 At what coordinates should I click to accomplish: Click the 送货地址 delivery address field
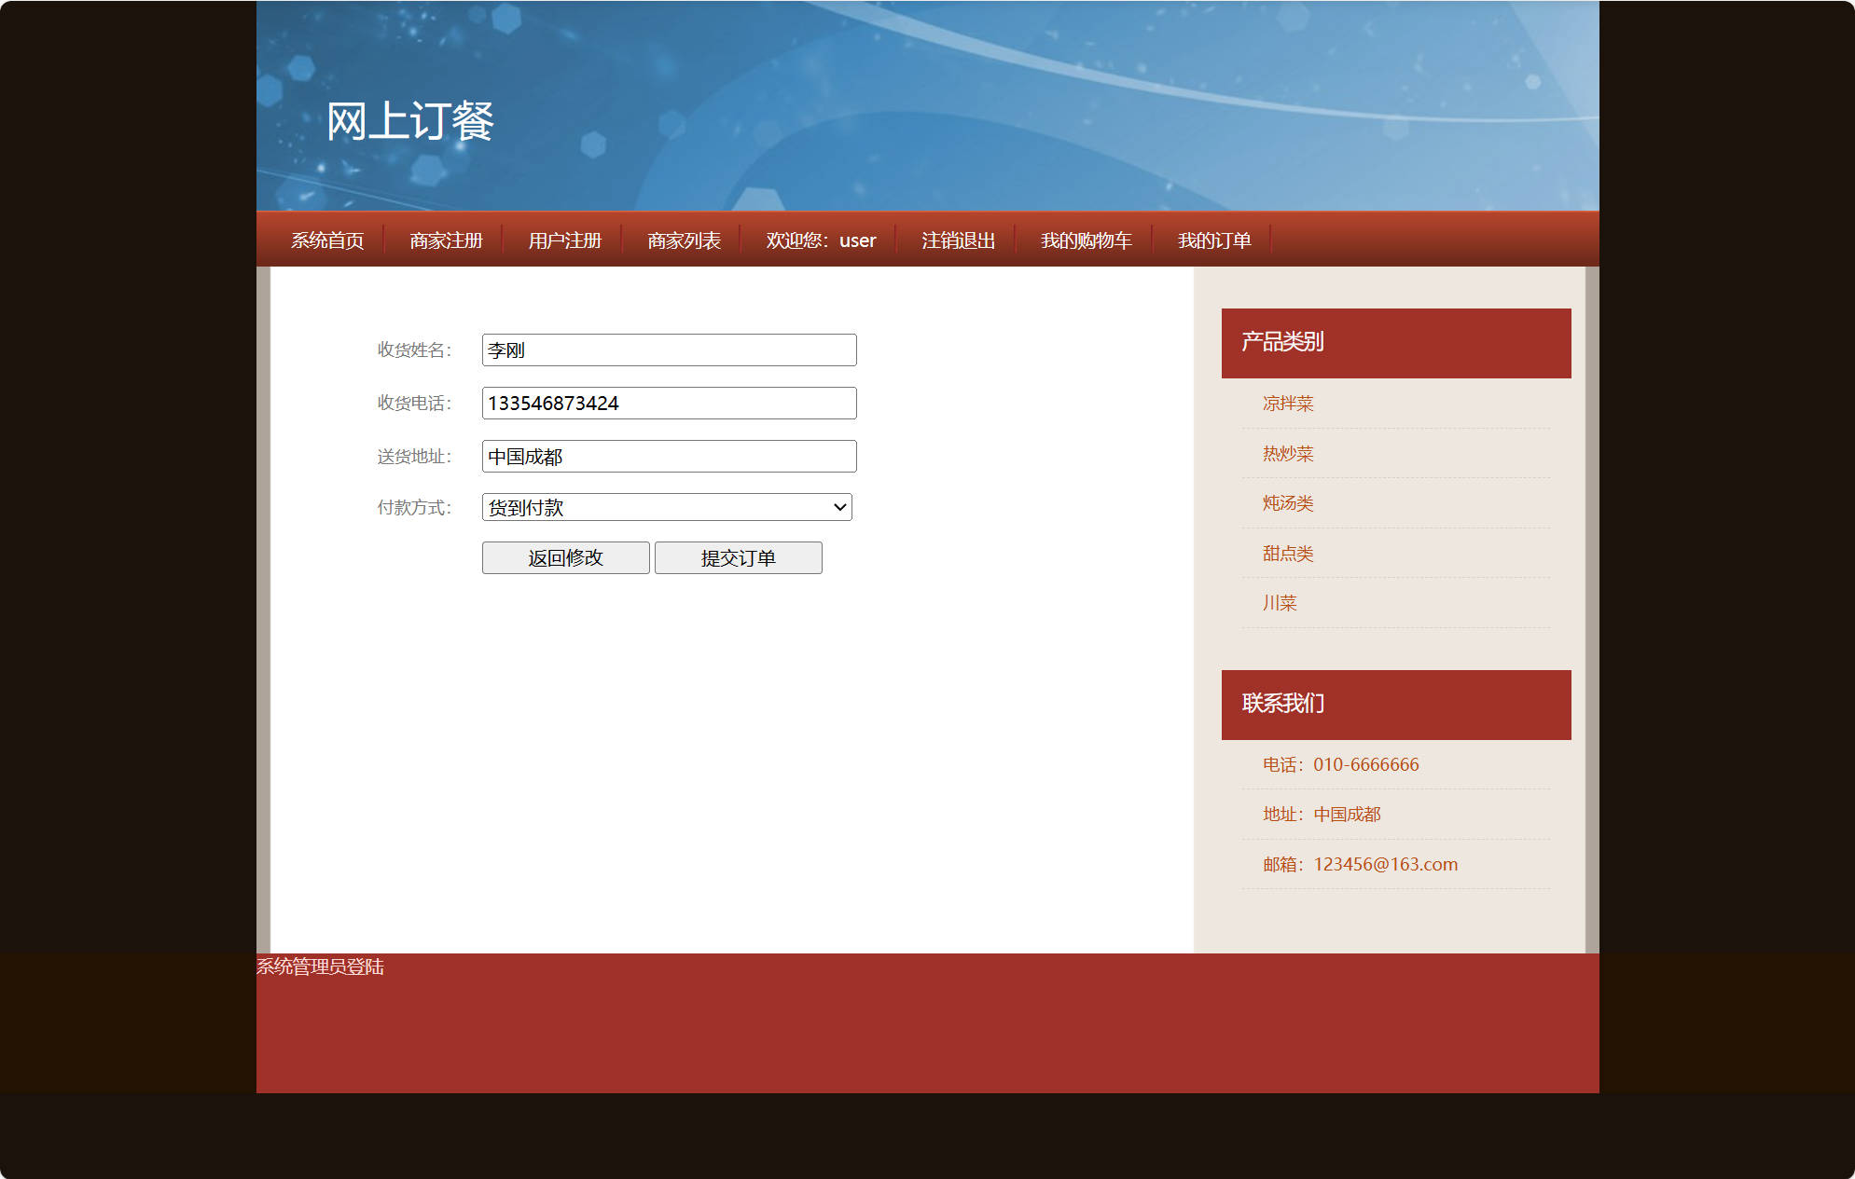(x=668, y=456)
